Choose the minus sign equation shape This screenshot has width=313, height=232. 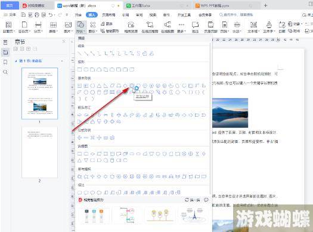click(x=86, y=138)
